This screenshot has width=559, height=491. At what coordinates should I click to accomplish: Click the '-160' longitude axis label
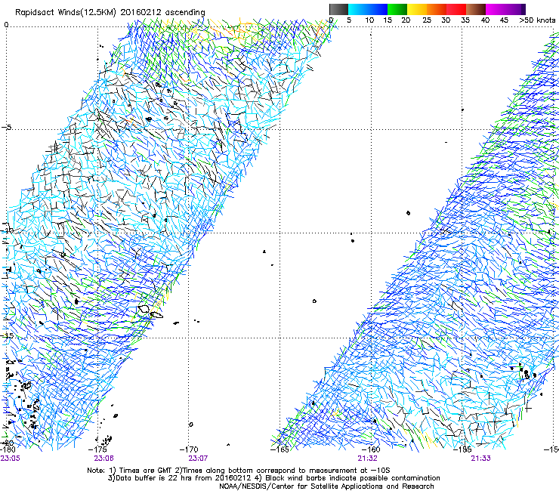[371, 449]
